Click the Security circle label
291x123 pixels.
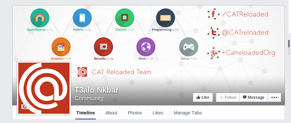tap(104, 59)
